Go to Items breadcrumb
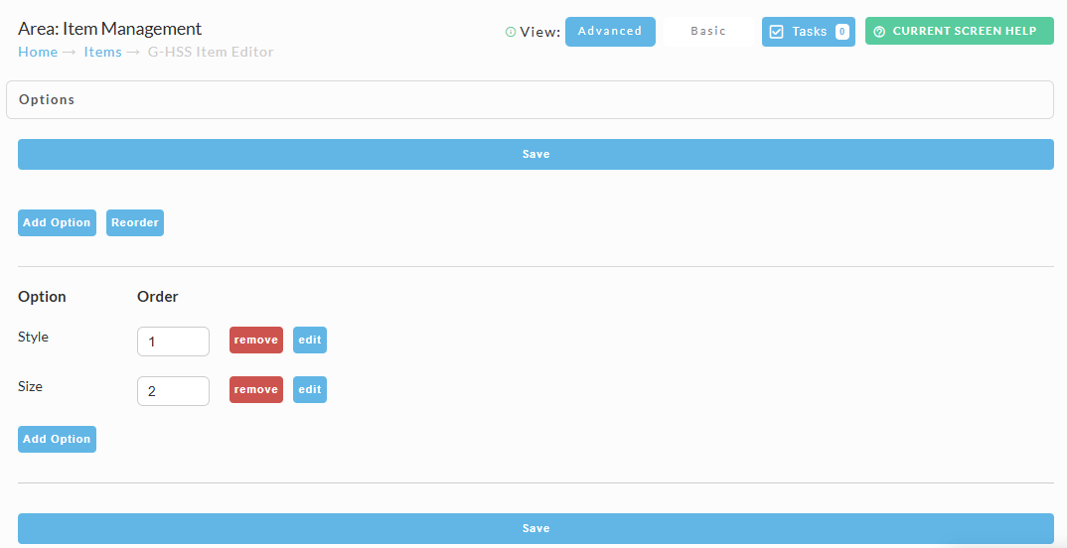The image size is (1067, 548). click(x=102, y=53)
